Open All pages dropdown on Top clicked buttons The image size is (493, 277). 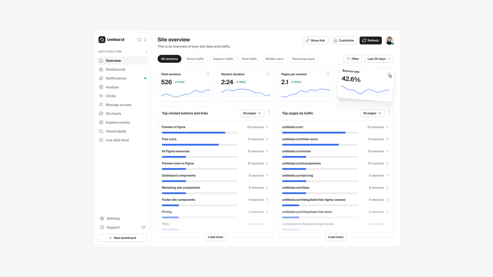(252, 113)
